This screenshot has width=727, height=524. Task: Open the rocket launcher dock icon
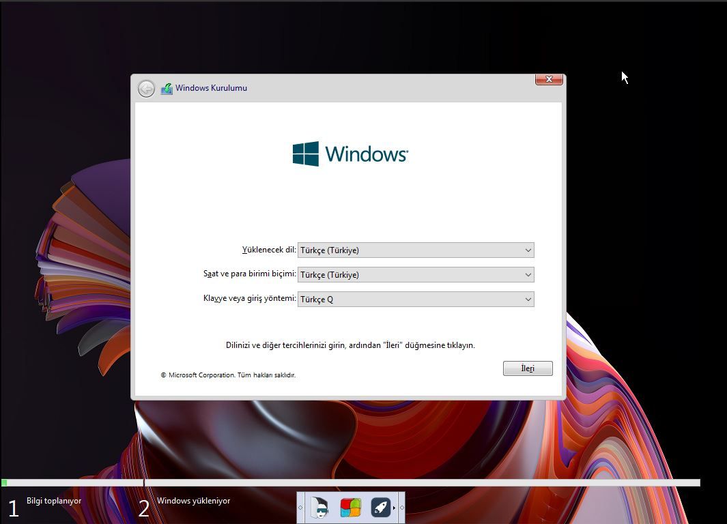[381, 508]
